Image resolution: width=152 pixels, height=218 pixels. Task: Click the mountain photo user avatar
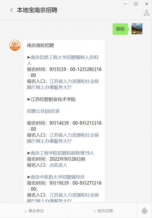137,29
